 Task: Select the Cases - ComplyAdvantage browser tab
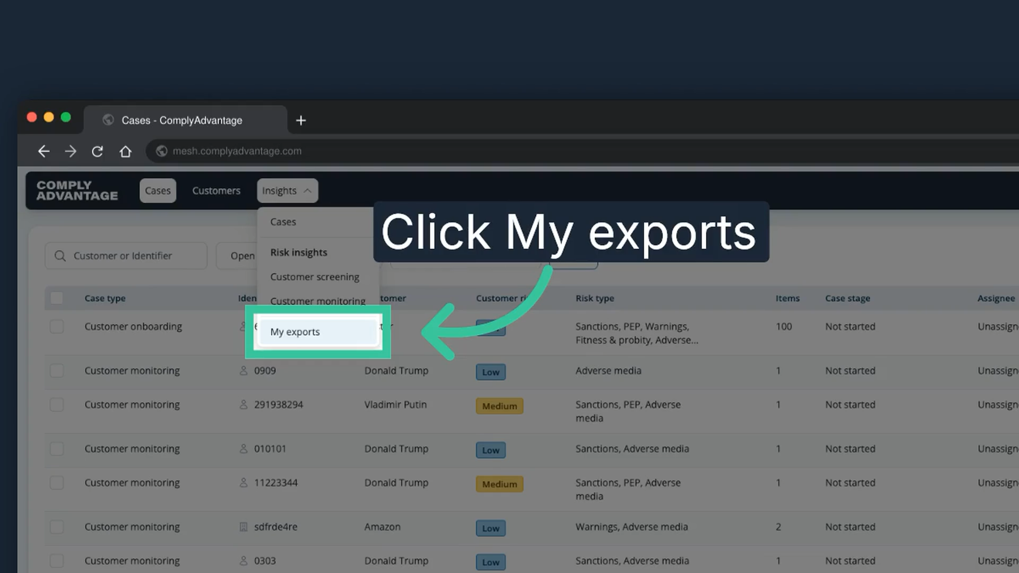point(185,120)
